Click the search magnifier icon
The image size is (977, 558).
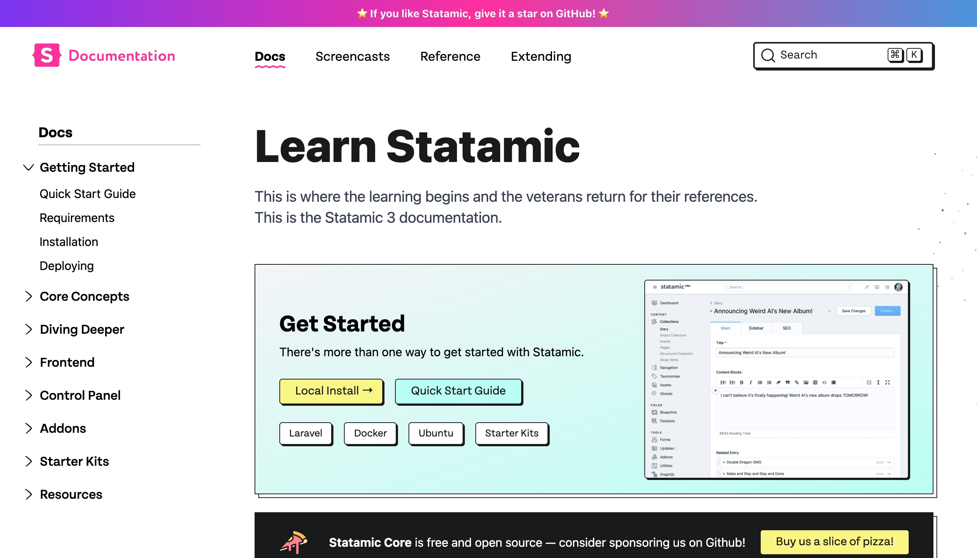point(767,55)
